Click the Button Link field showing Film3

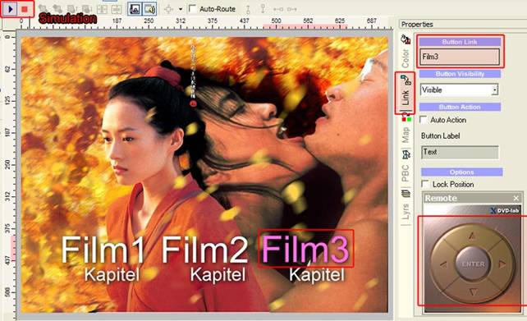pos(460,57)
